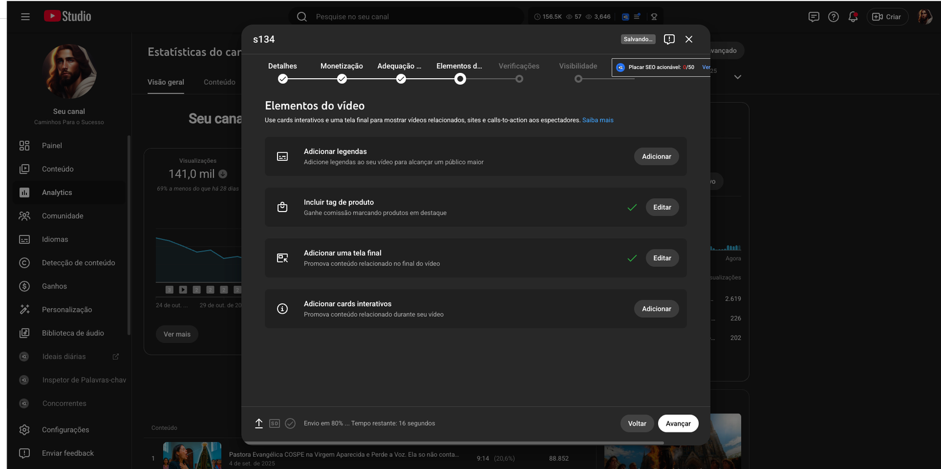
Task: Send feedback via dialog feedback icon
Action: click(x=669, y=39)
